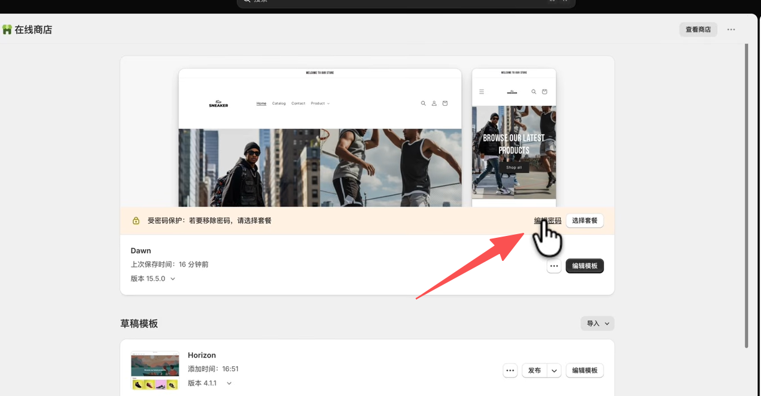761x396 pixels.
Task: Expand the arrow next to 发布
Action: (x=554, y=370)
